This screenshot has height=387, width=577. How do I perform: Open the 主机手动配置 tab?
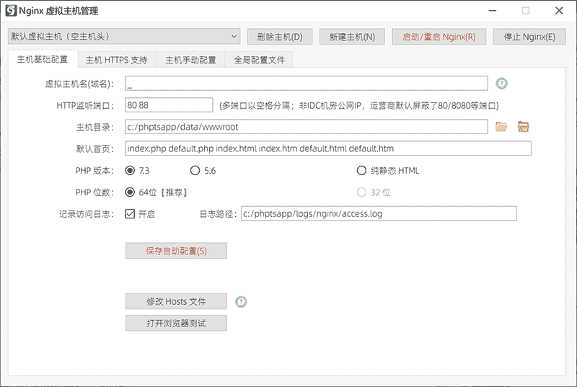tap(190, 60)
